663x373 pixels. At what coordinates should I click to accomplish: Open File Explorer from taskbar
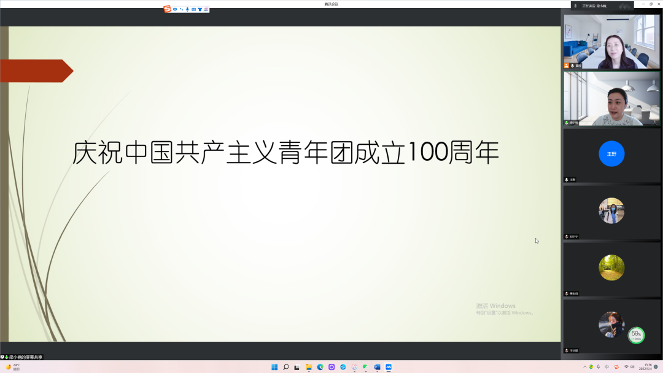309,367
